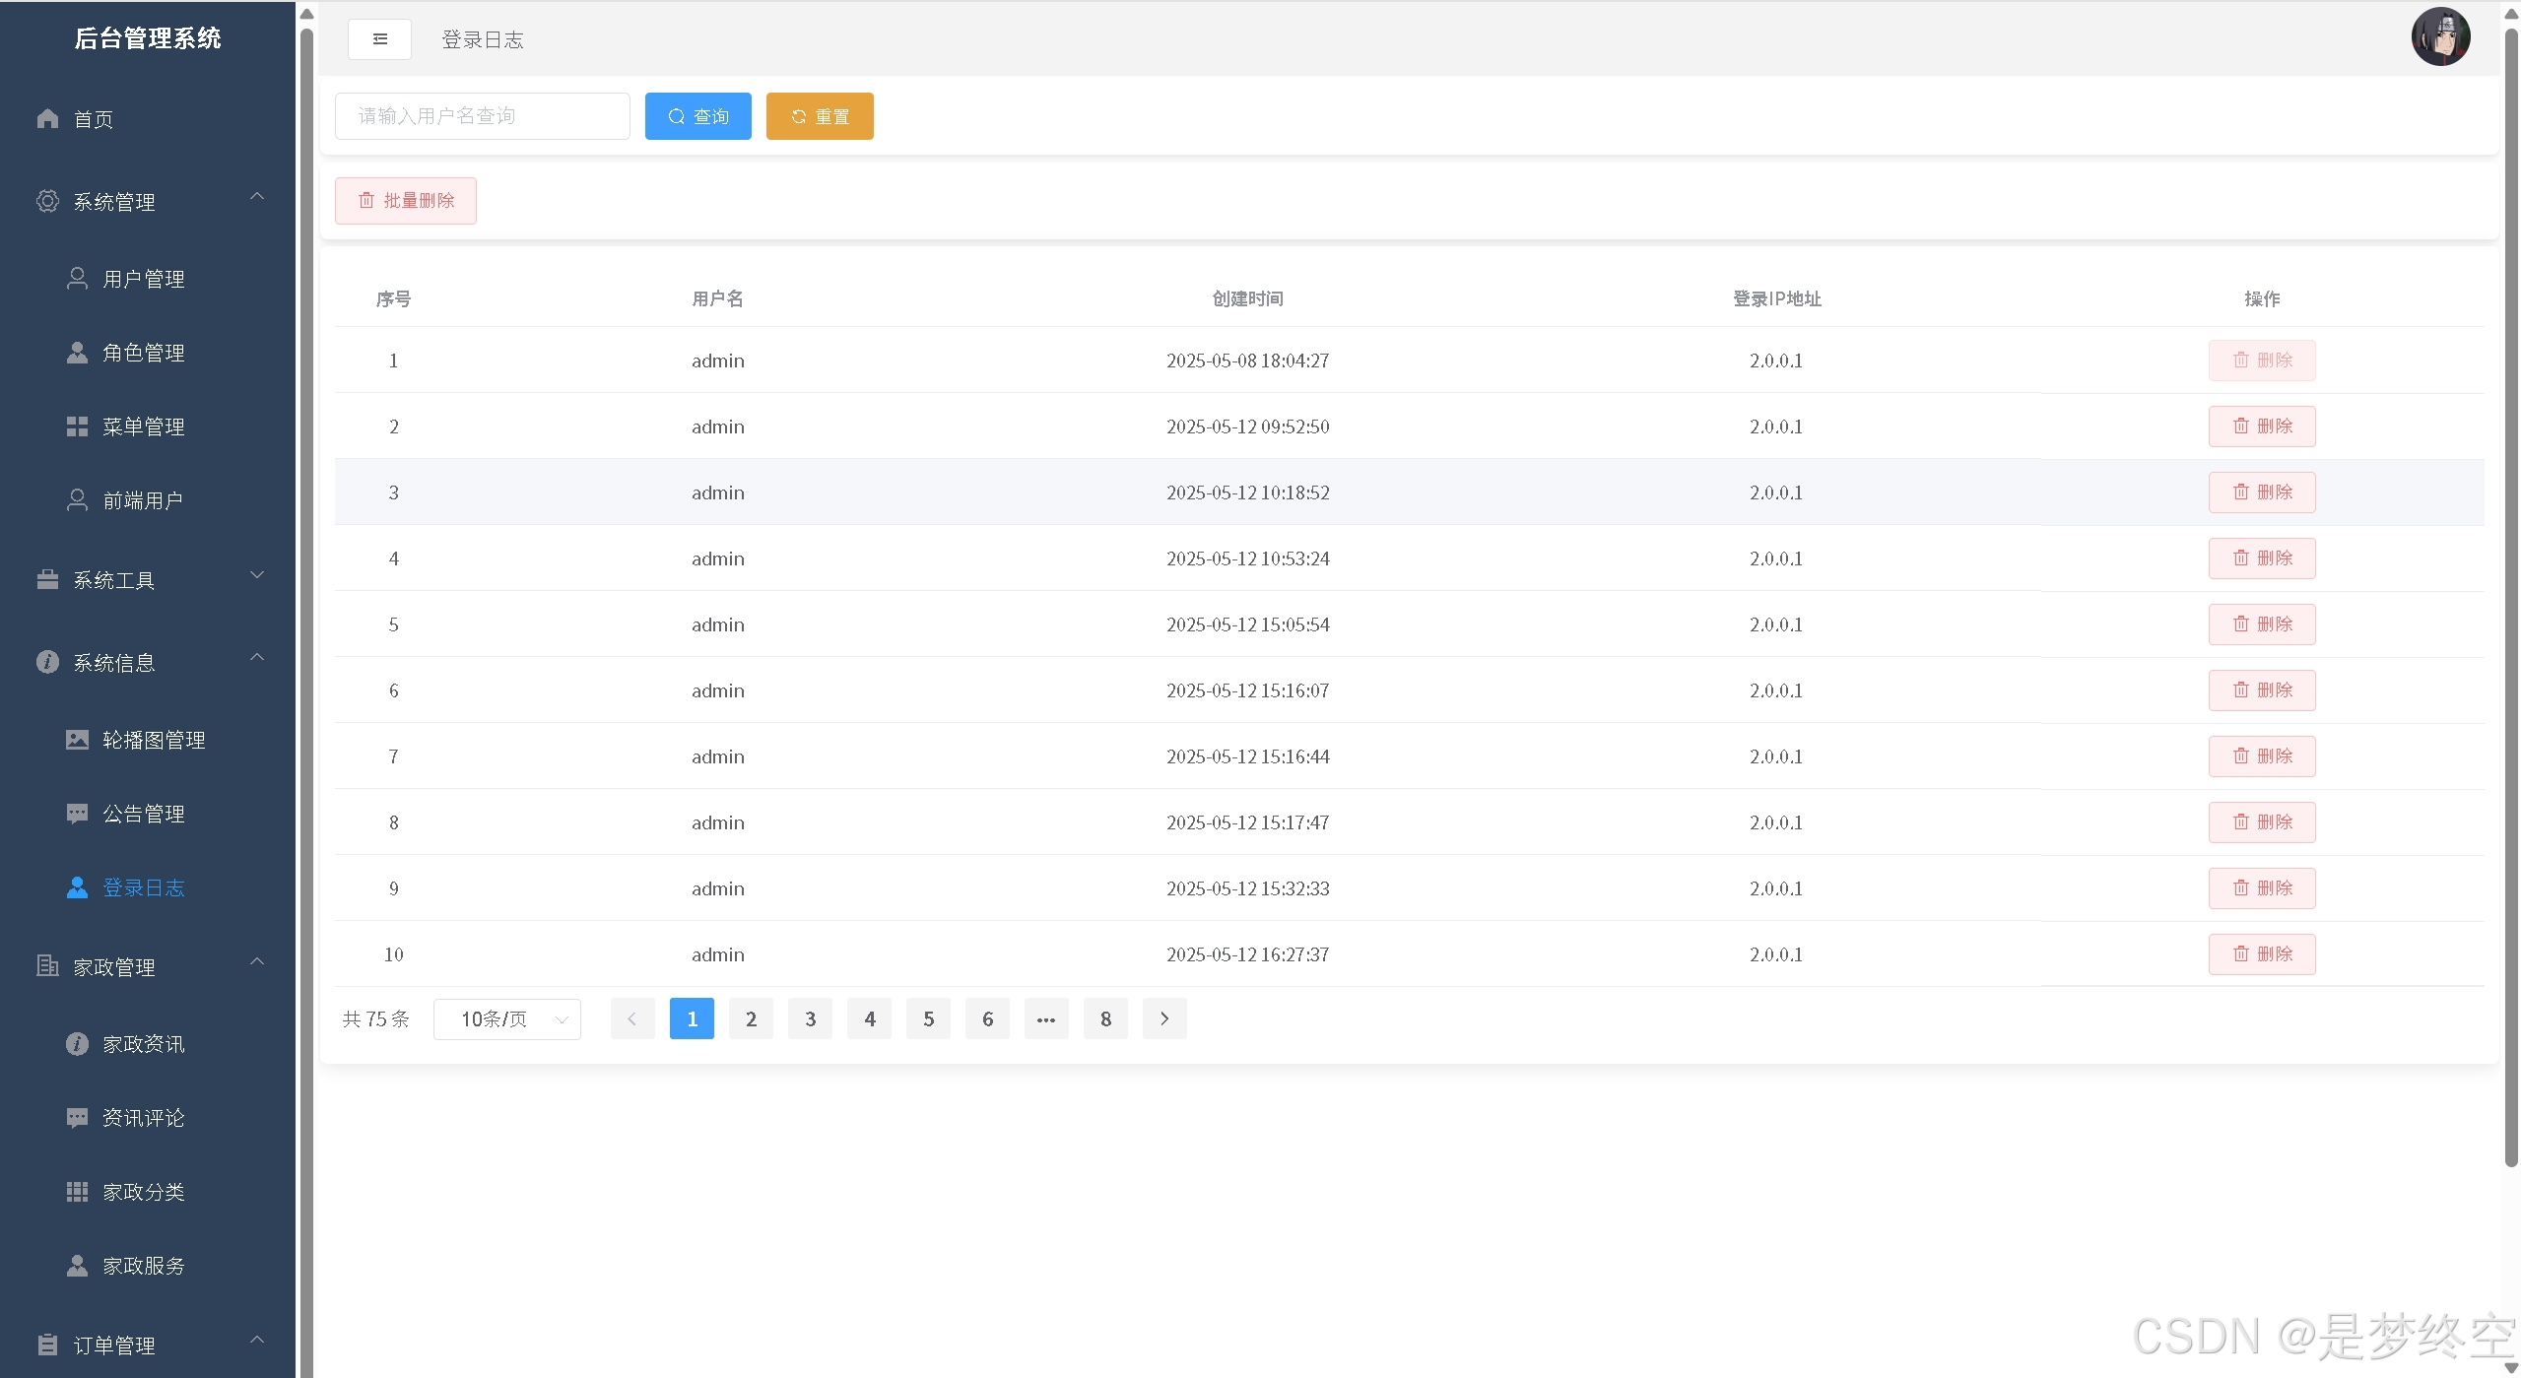Open the 首页 home menu item

[94, 119]
